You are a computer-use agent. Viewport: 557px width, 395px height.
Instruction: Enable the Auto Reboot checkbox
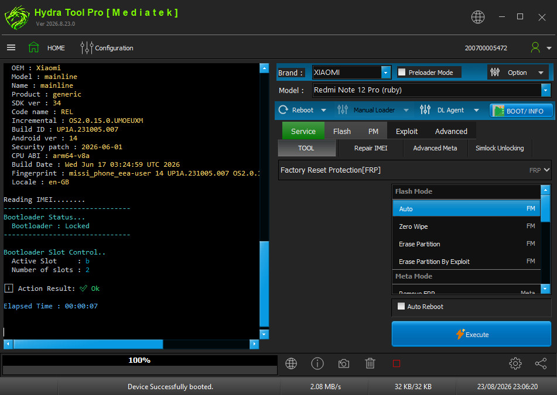(x=401, y=306)
